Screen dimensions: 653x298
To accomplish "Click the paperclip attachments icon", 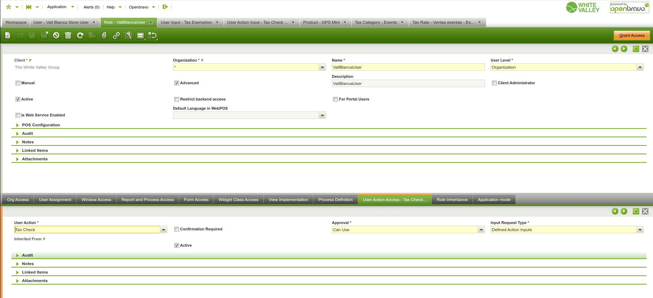I will (104, 35).
